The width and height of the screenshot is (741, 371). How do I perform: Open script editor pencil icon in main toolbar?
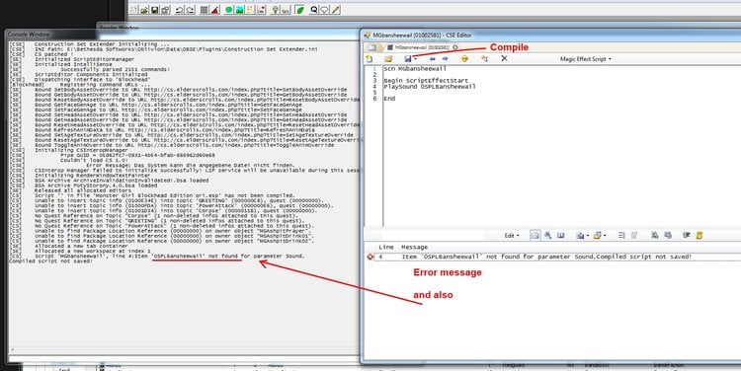tap(336, 10)
